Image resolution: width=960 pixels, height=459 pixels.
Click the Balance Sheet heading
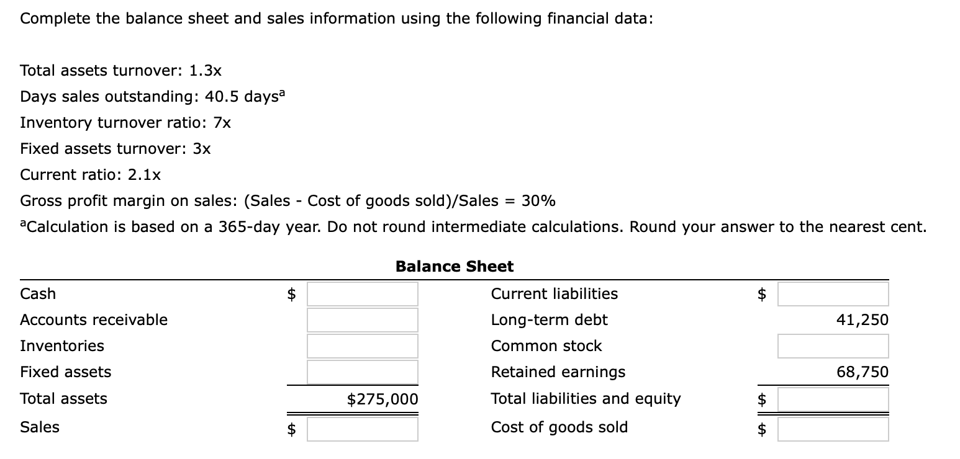pyautogui.click(x=455, y=267)
